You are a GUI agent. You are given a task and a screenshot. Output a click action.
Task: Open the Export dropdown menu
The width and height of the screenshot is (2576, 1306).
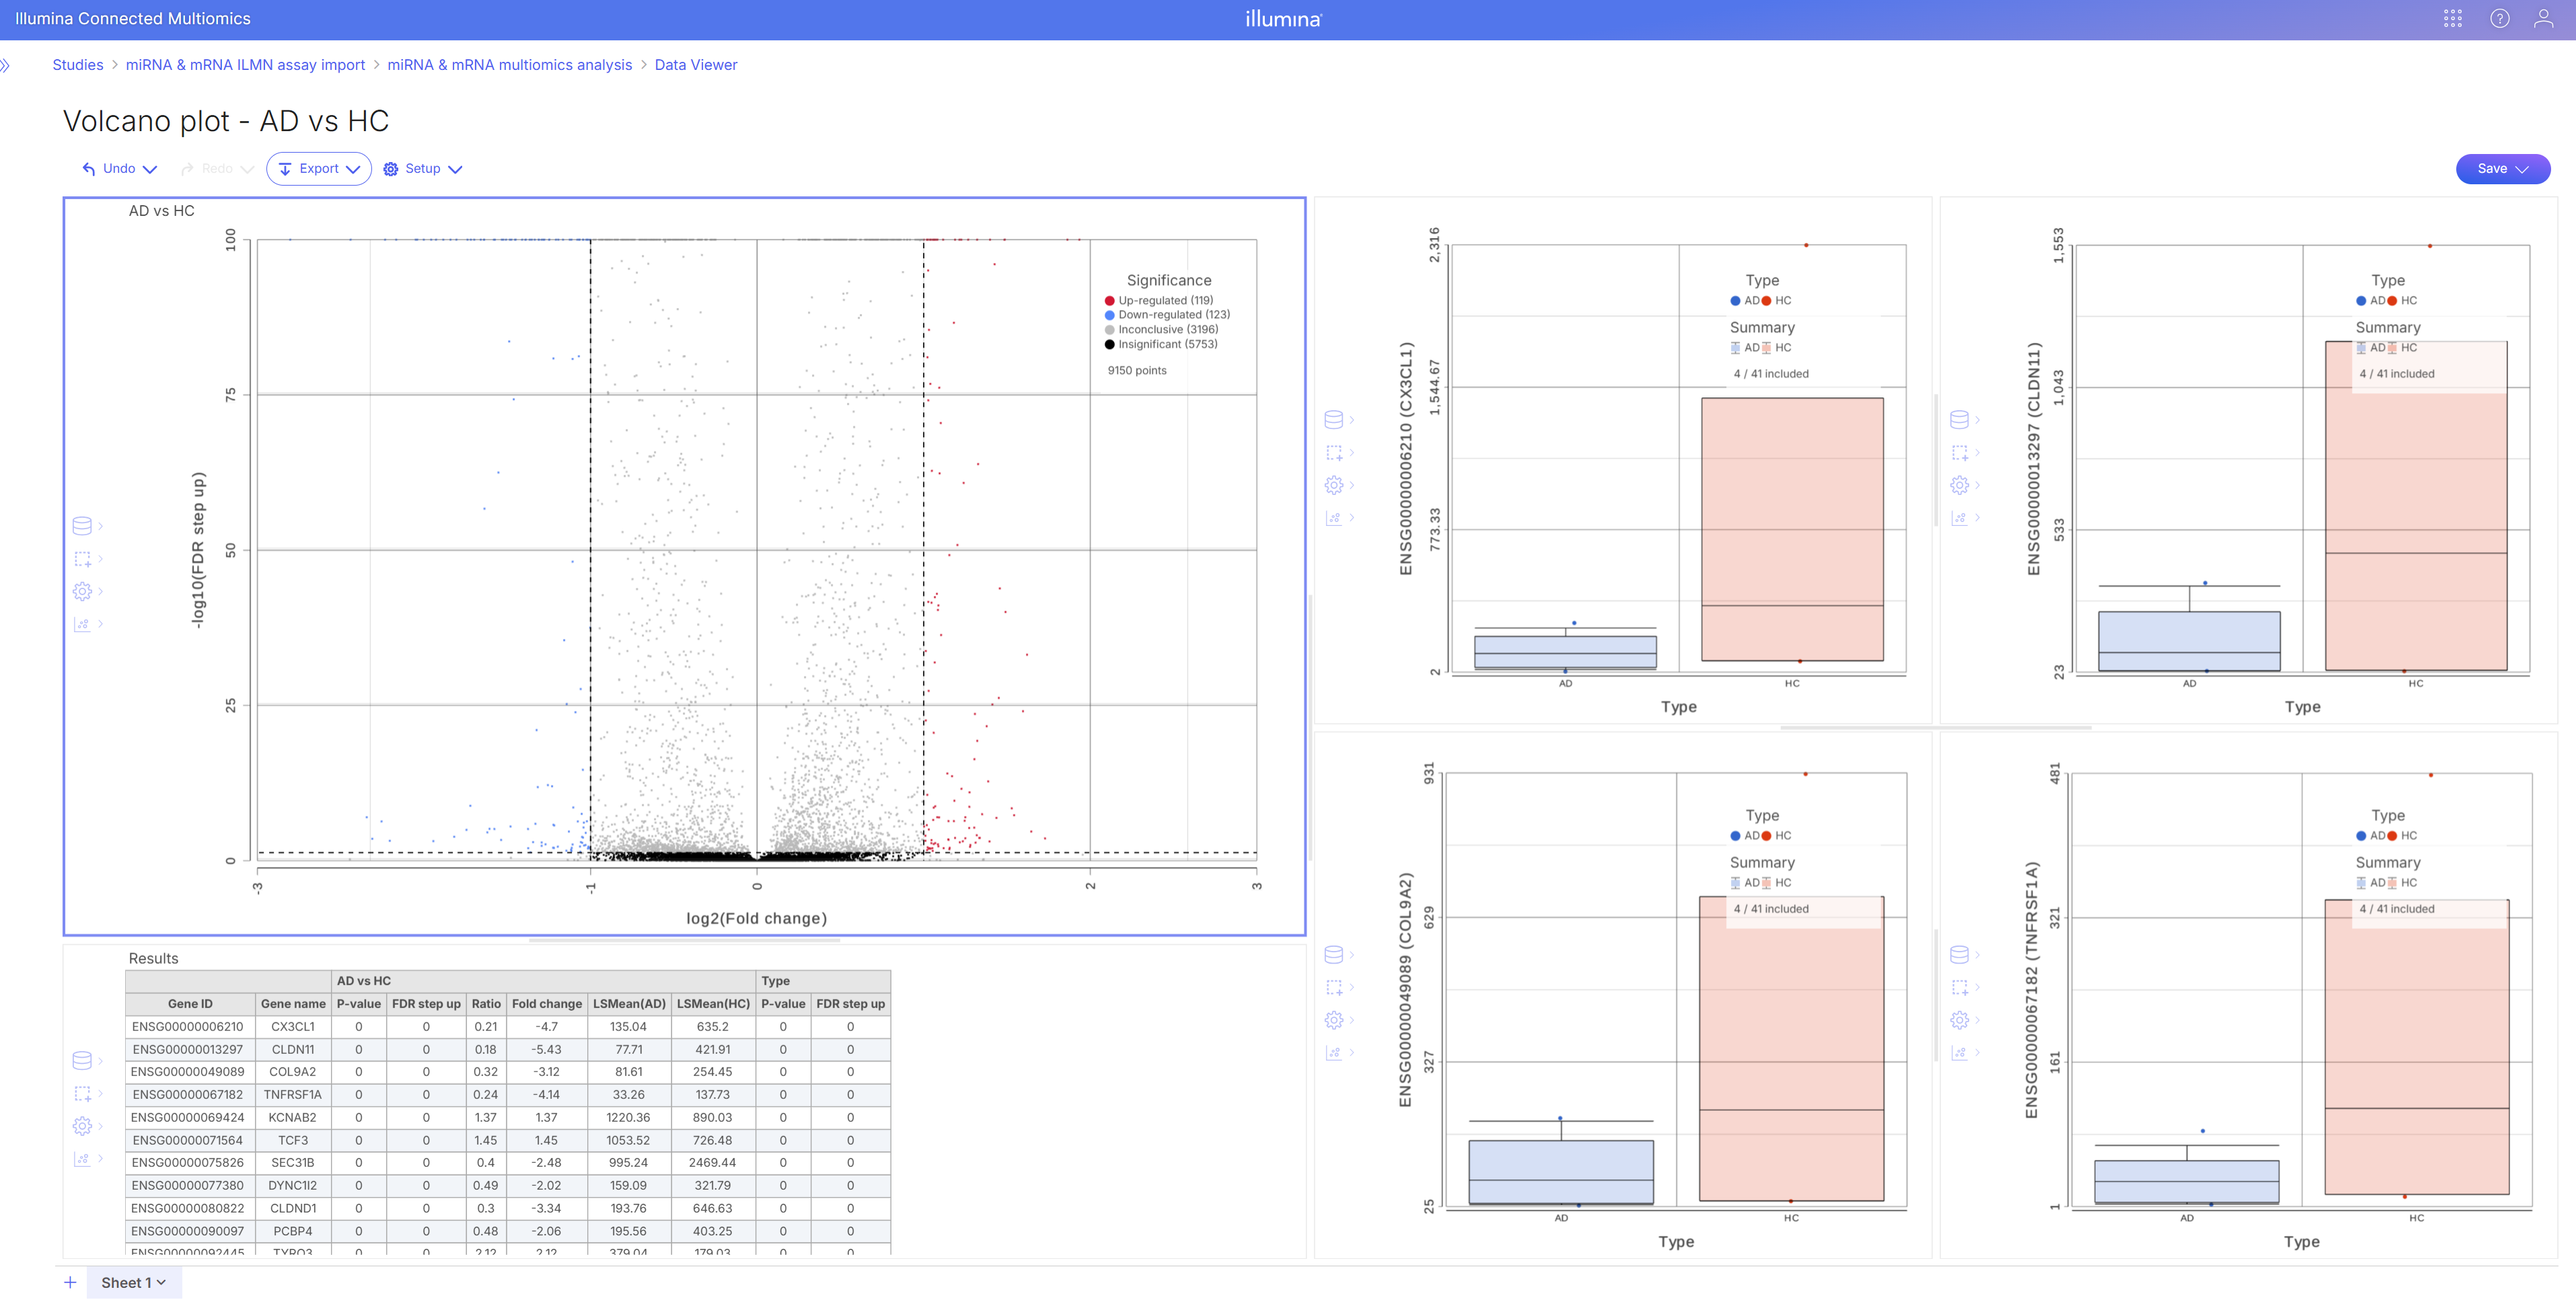(x=319, y=169)
